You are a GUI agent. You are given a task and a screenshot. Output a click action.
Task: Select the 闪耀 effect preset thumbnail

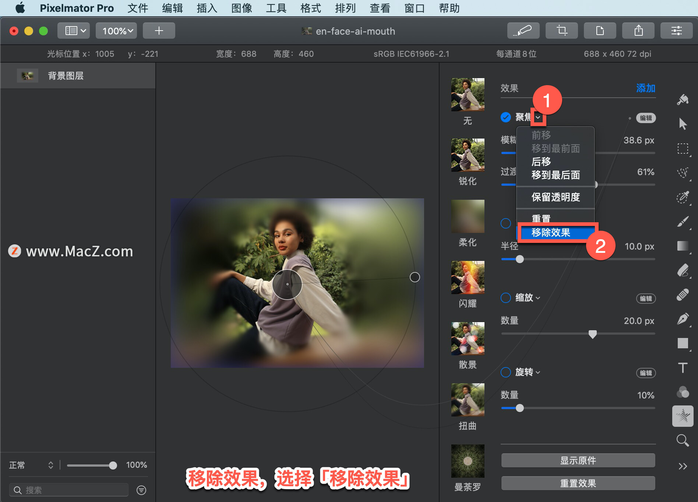468,278
